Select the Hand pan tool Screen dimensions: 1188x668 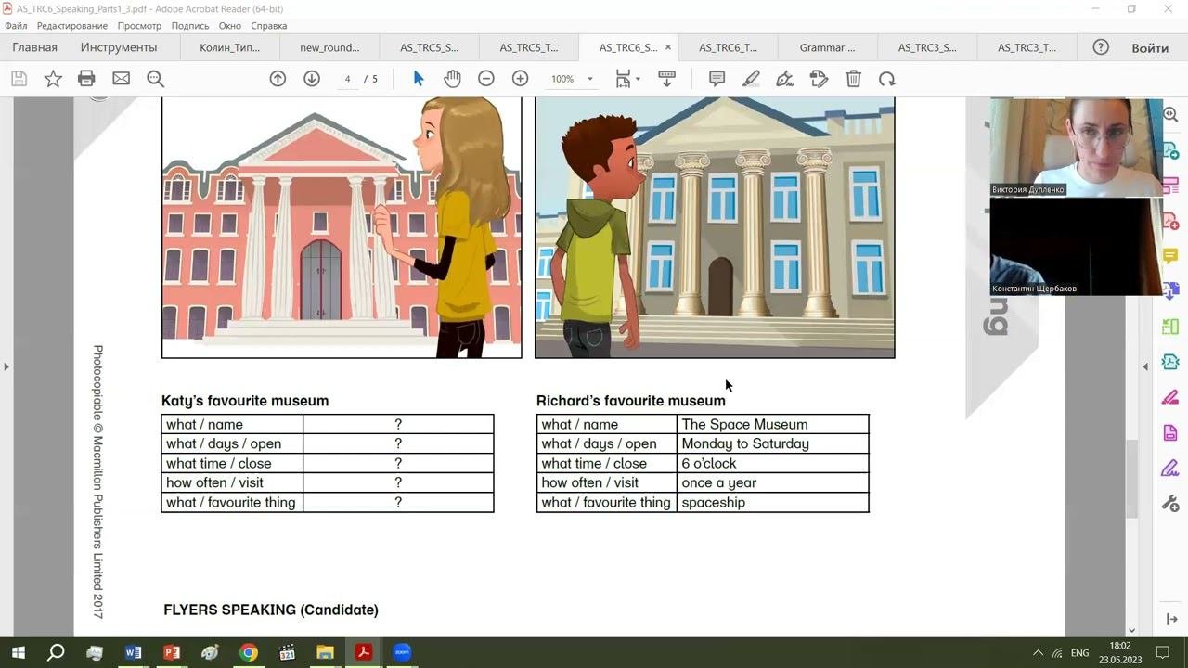click(452, 79)
